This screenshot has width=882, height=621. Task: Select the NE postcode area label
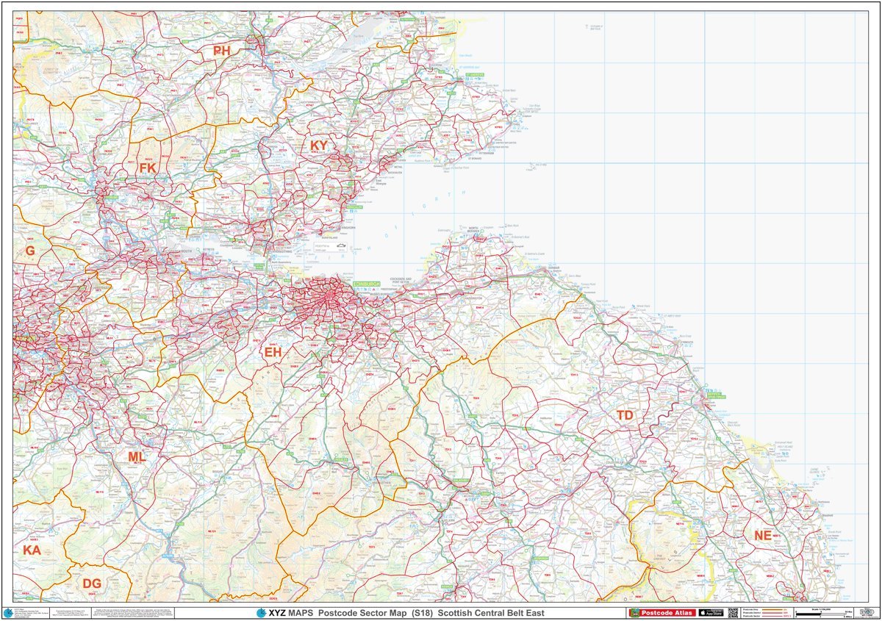[x=764, y=536]
